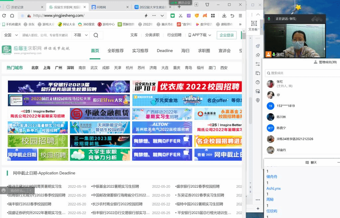Switch to the 问卷网 browser tab

coord(108,7)
